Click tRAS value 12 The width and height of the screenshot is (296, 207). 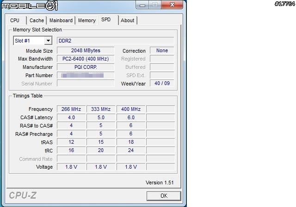click(x=71, y=142)
